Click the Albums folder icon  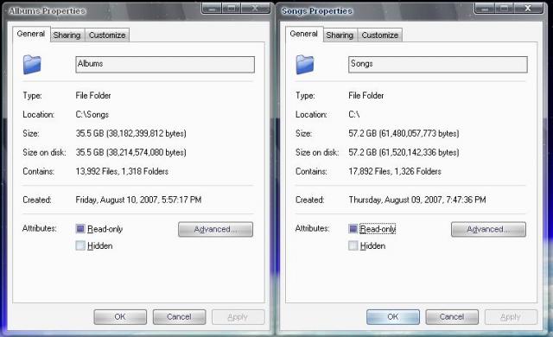click(32, 65)
